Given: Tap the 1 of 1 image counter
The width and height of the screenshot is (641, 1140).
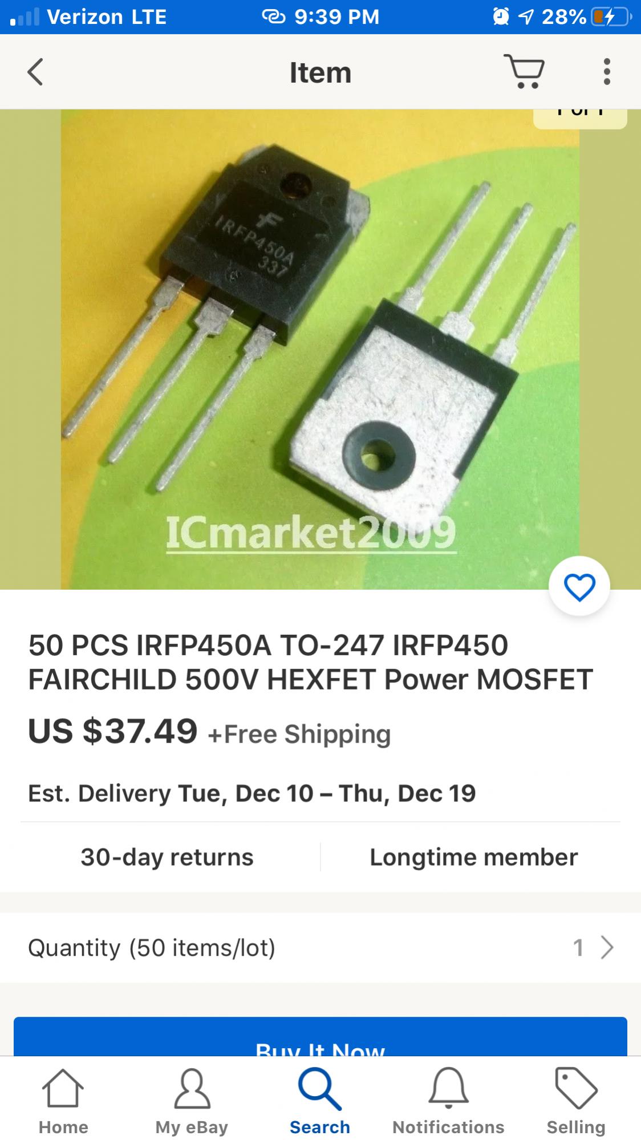Looking at the screenshot, I should click(x=580, y=117).
